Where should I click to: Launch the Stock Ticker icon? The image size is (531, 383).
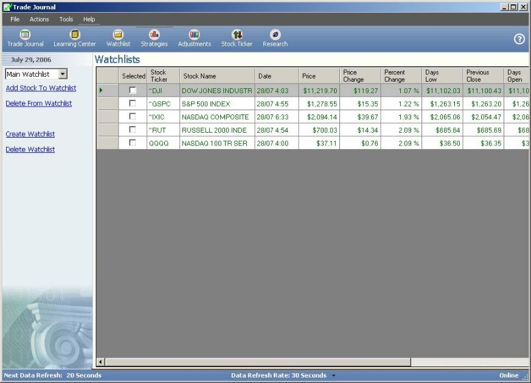237,35
